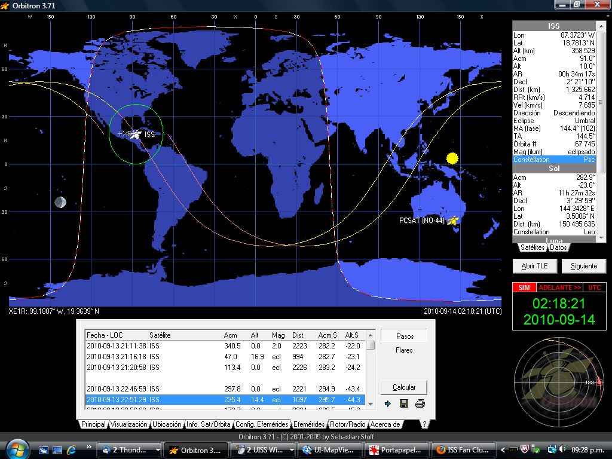Open the Ubicación tab
Screen dimensions: 612x459
pyautogui.click(x=167, y=424)
